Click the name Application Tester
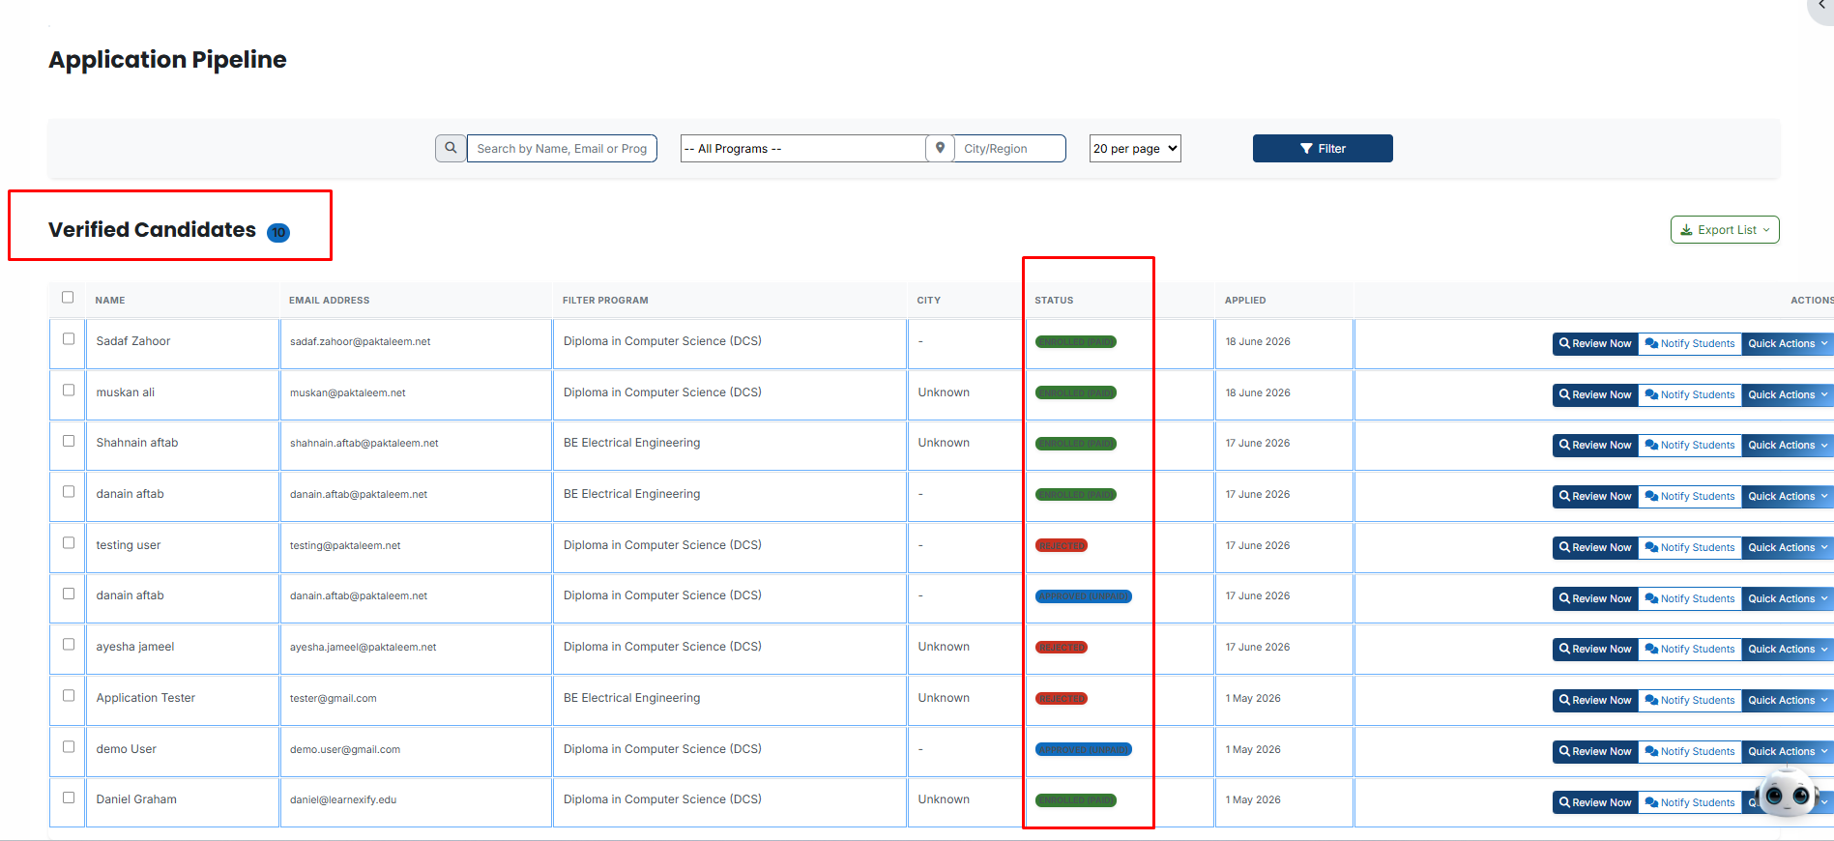The width and height of the screenshot is (1834, 841). pos(146,698)
